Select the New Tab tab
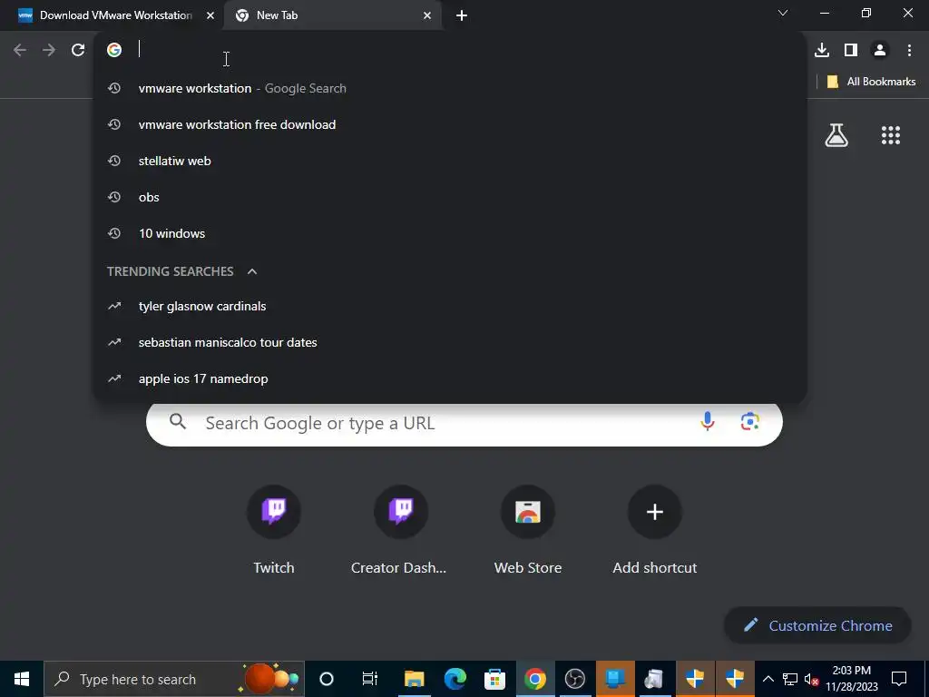 tap(333, 15)
